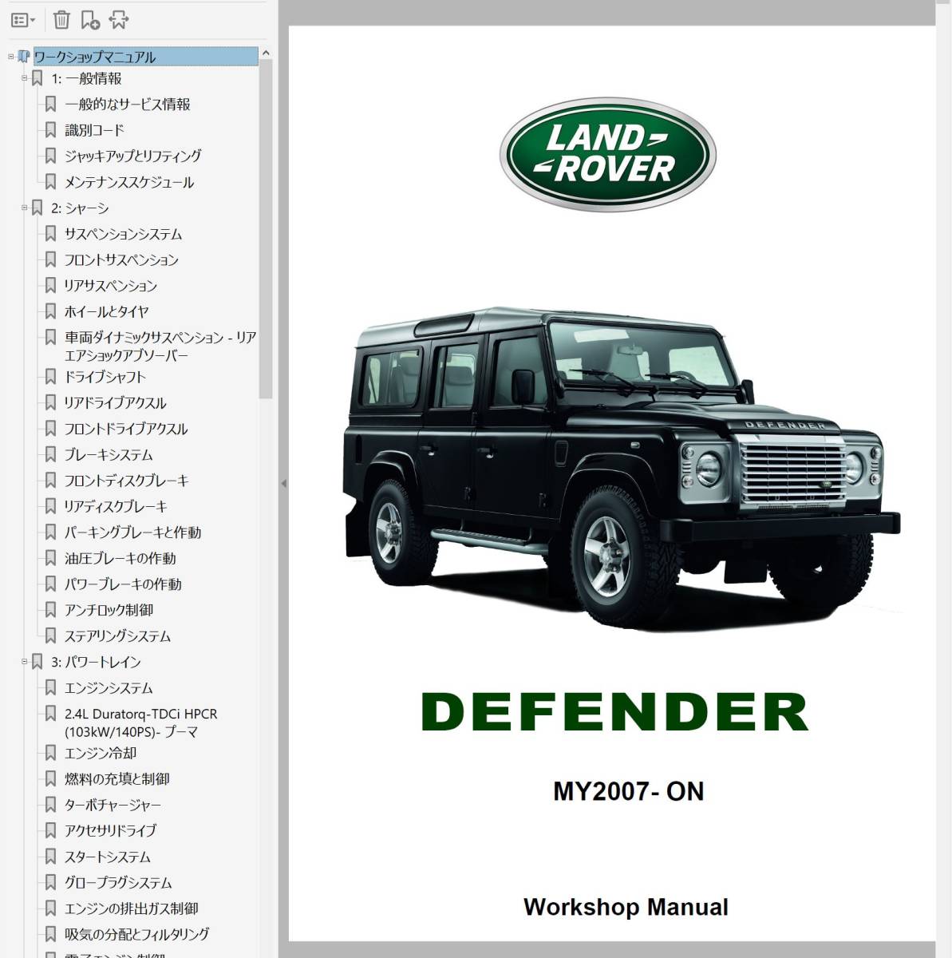Viewport: 952px width, 958px height.
Task: Open エンジン冷却 bookmark
Action: coord(101,753)
